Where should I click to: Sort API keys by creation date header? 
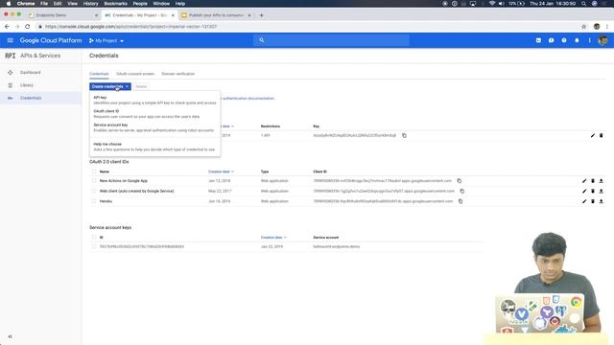[227, 126]
